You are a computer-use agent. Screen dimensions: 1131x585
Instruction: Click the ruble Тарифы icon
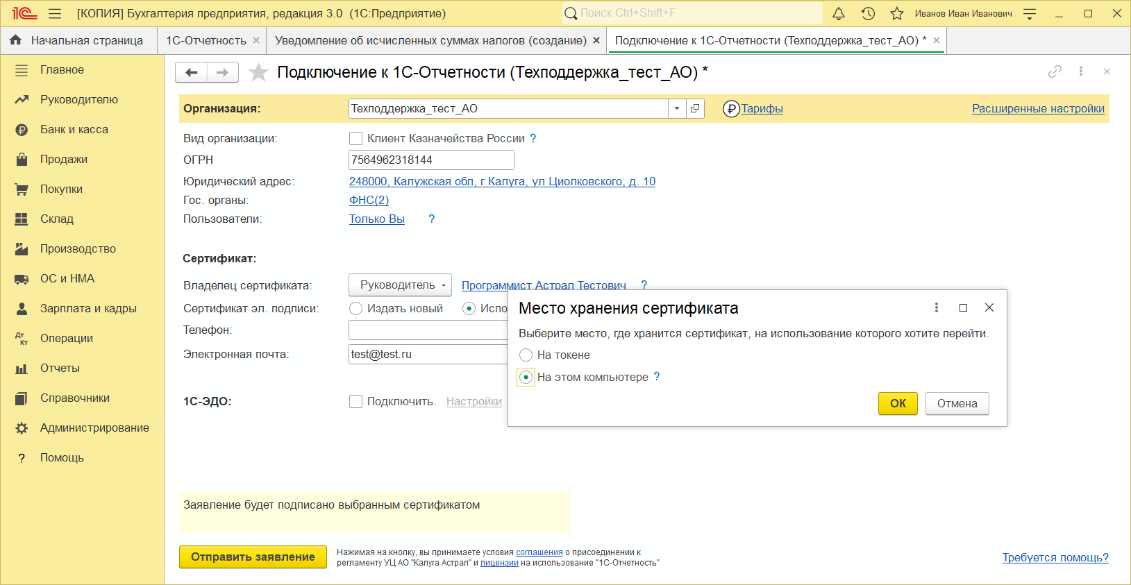[x=731, y=109]
